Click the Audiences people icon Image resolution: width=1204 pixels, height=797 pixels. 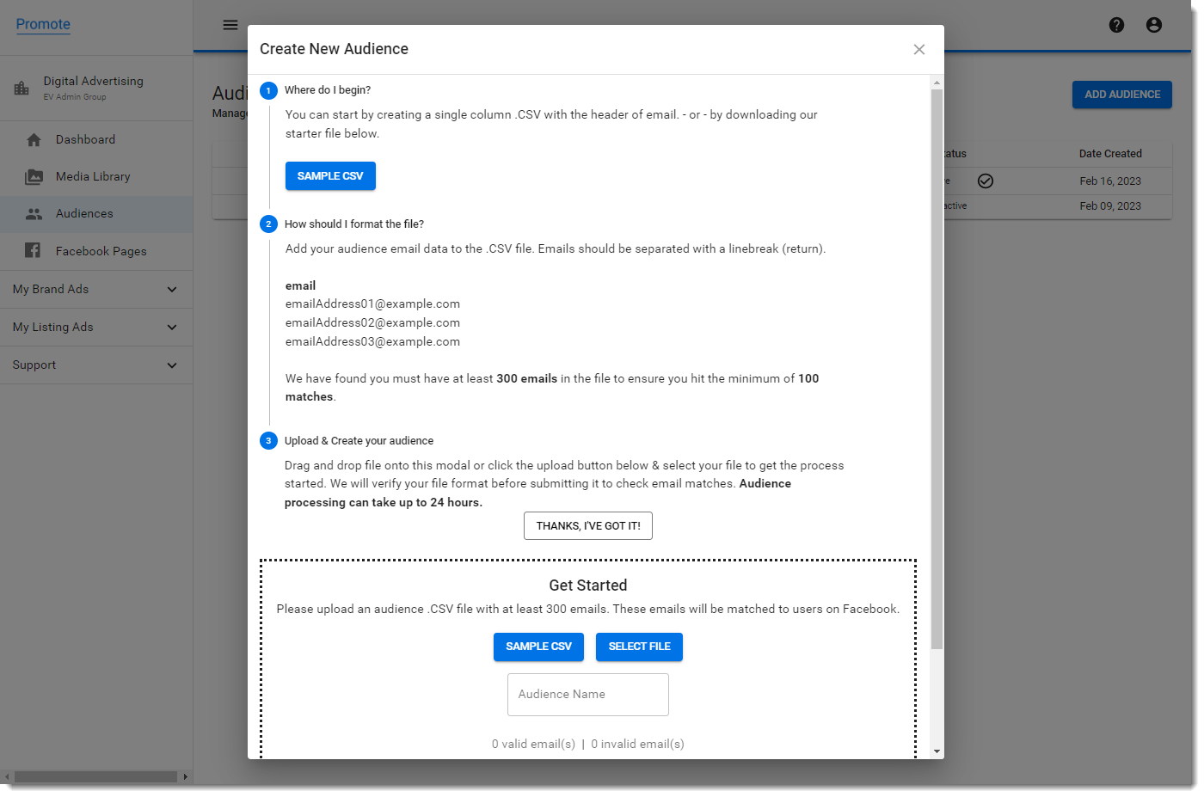pos(34,214)
